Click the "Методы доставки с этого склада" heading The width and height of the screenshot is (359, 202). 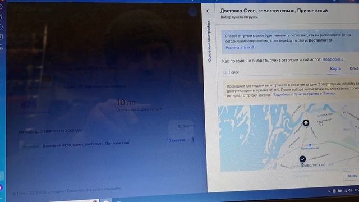[x=50, y=131]
